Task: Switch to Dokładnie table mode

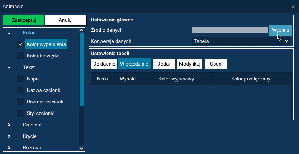Action: click(x=104, y=64)
